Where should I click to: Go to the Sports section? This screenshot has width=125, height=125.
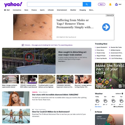(42, 10)
